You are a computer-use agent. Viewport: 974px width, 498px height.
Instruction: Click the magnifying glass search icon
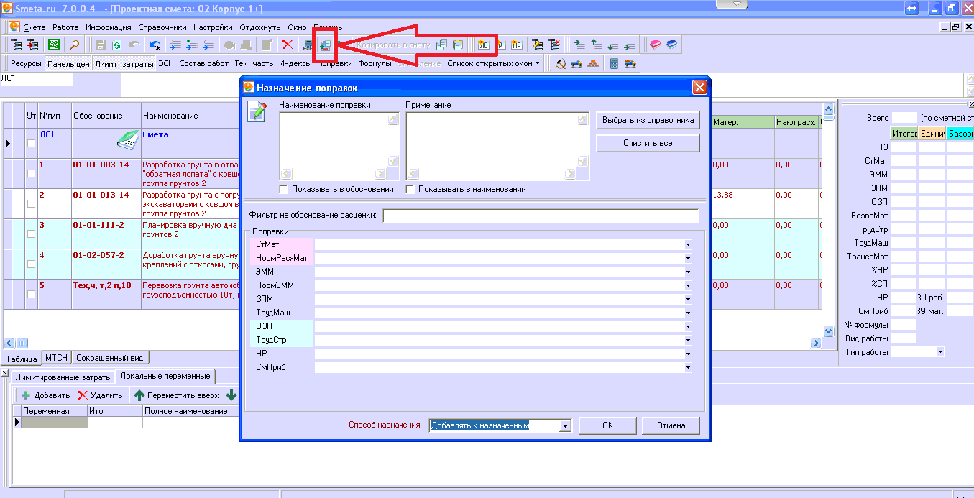pyautogui.click(x=73, y=45)
